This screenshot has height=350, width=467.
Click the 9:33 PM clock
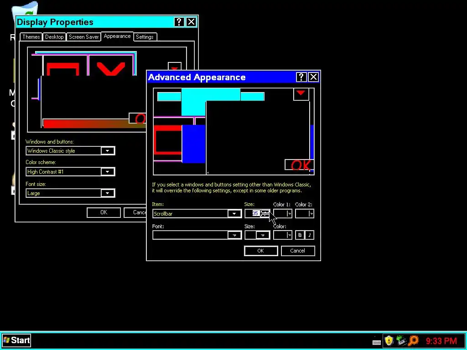pyautogui.click(x=441, y=341)
